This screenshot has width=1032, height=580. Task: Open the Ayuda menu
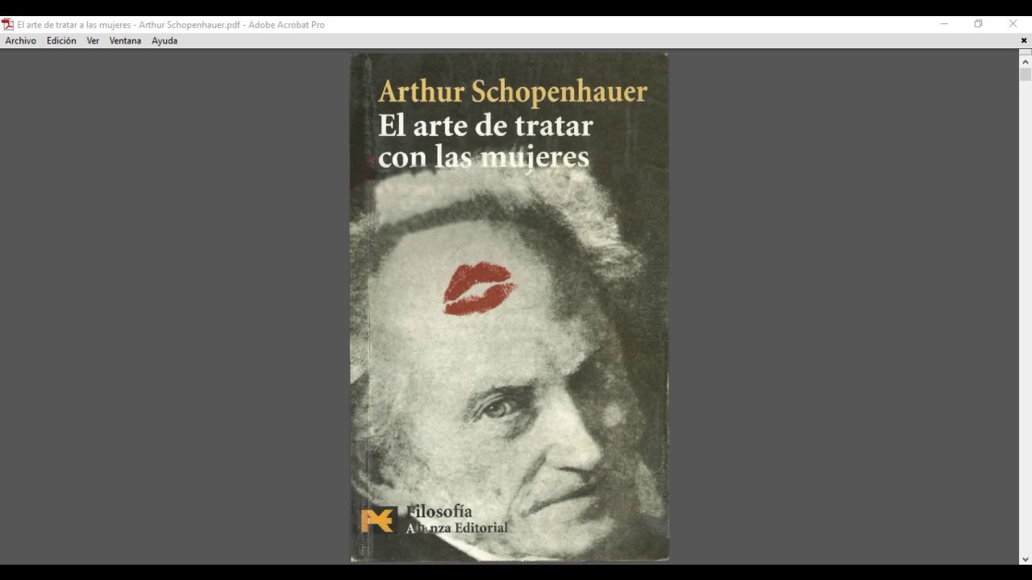(164, 40)
